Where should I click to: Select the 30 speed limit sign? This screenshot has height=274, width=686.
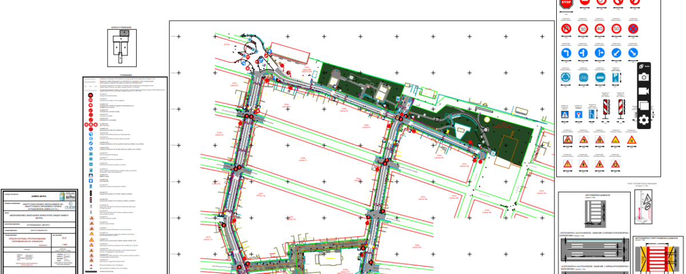pos(583,29)
